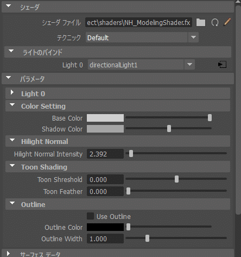Click the Toon Shreshold label
This screenshot has height=257, width=241.
pyautogui.click(x=60, y=180)
